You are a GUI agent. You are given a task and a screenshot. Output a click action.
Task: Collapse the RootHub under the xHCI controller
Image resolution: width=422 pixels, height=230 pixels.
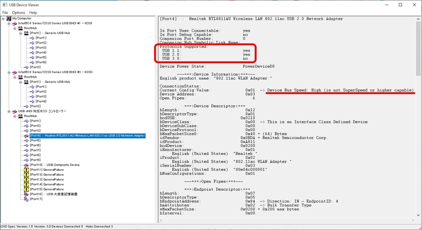[x=14, y=116]
